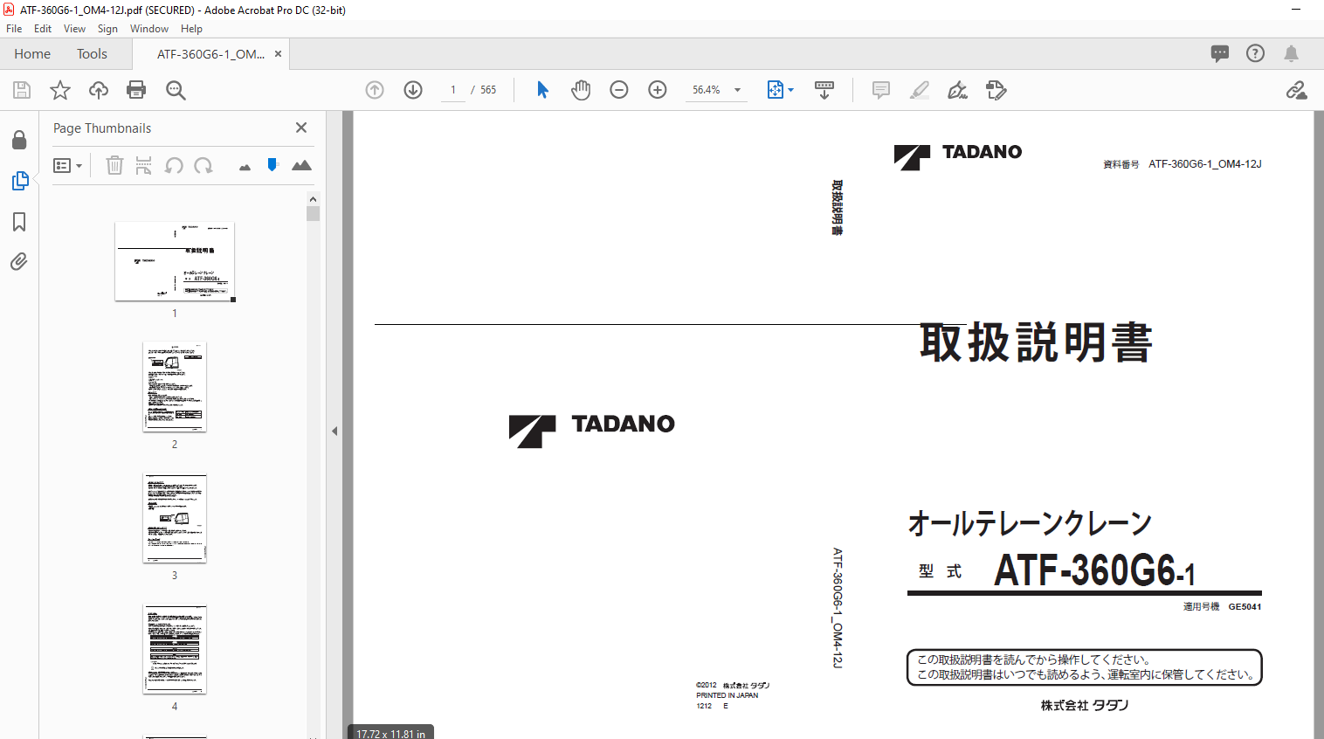This screenshot has width=1324, height=739.
Task: Open the security lock panel
Action: 19,140
